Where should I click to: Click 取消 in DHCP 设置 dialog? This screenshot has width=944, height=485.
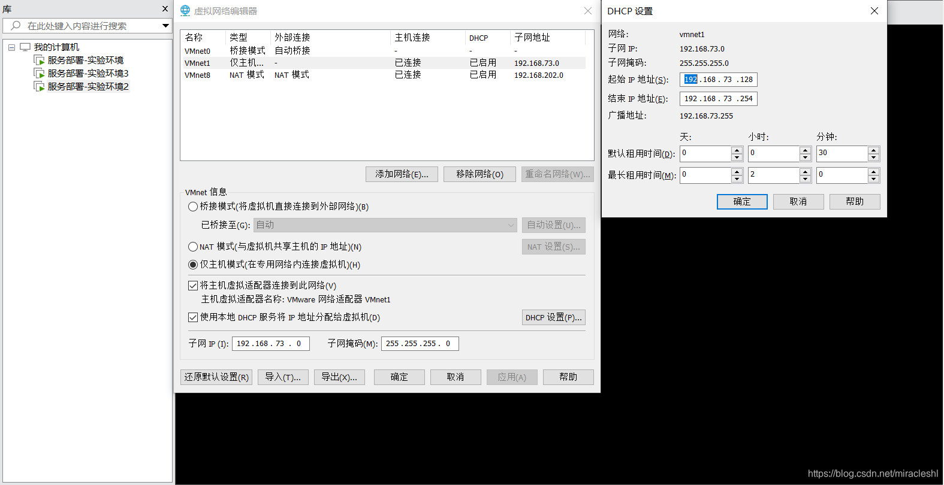pyautogui.click(x=798, y=202)
